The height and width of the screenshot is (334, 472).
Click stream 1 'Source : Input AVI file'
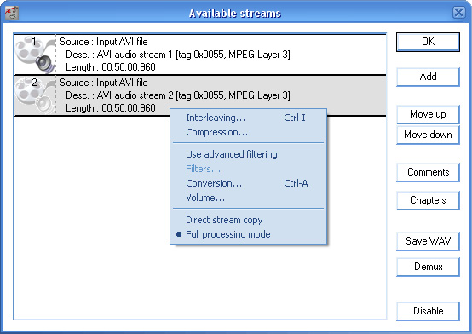[x=104, y=42]
